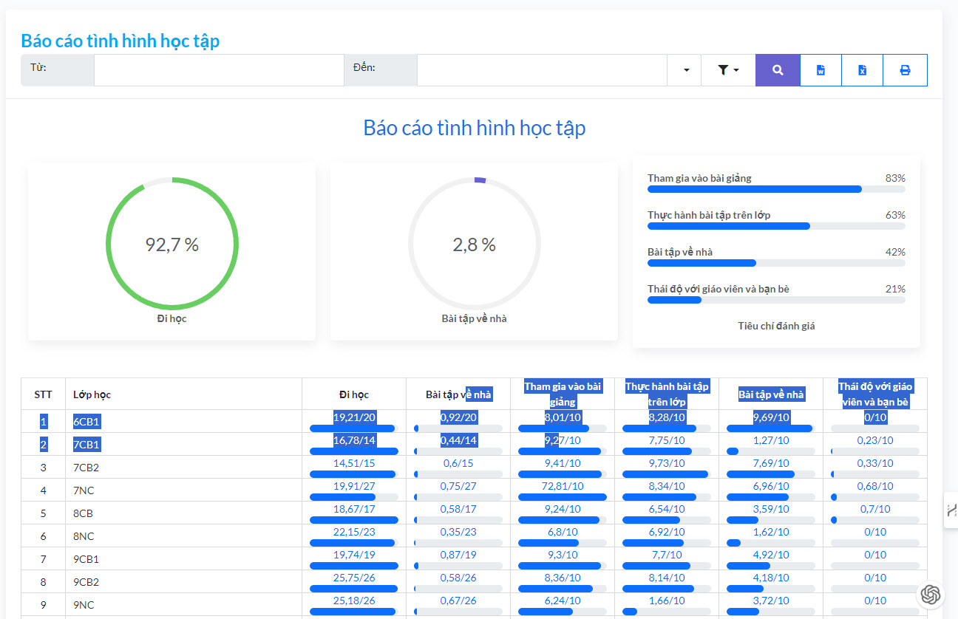Click attendance value 25,75/26
Screen dimensions: 958x619
pyautogui.click(x=354, y=578)
